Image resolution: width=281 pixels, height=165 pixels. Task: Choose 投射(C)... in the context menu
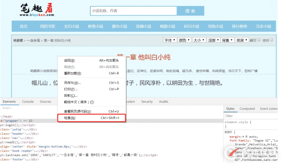click(x=92, y=96)
